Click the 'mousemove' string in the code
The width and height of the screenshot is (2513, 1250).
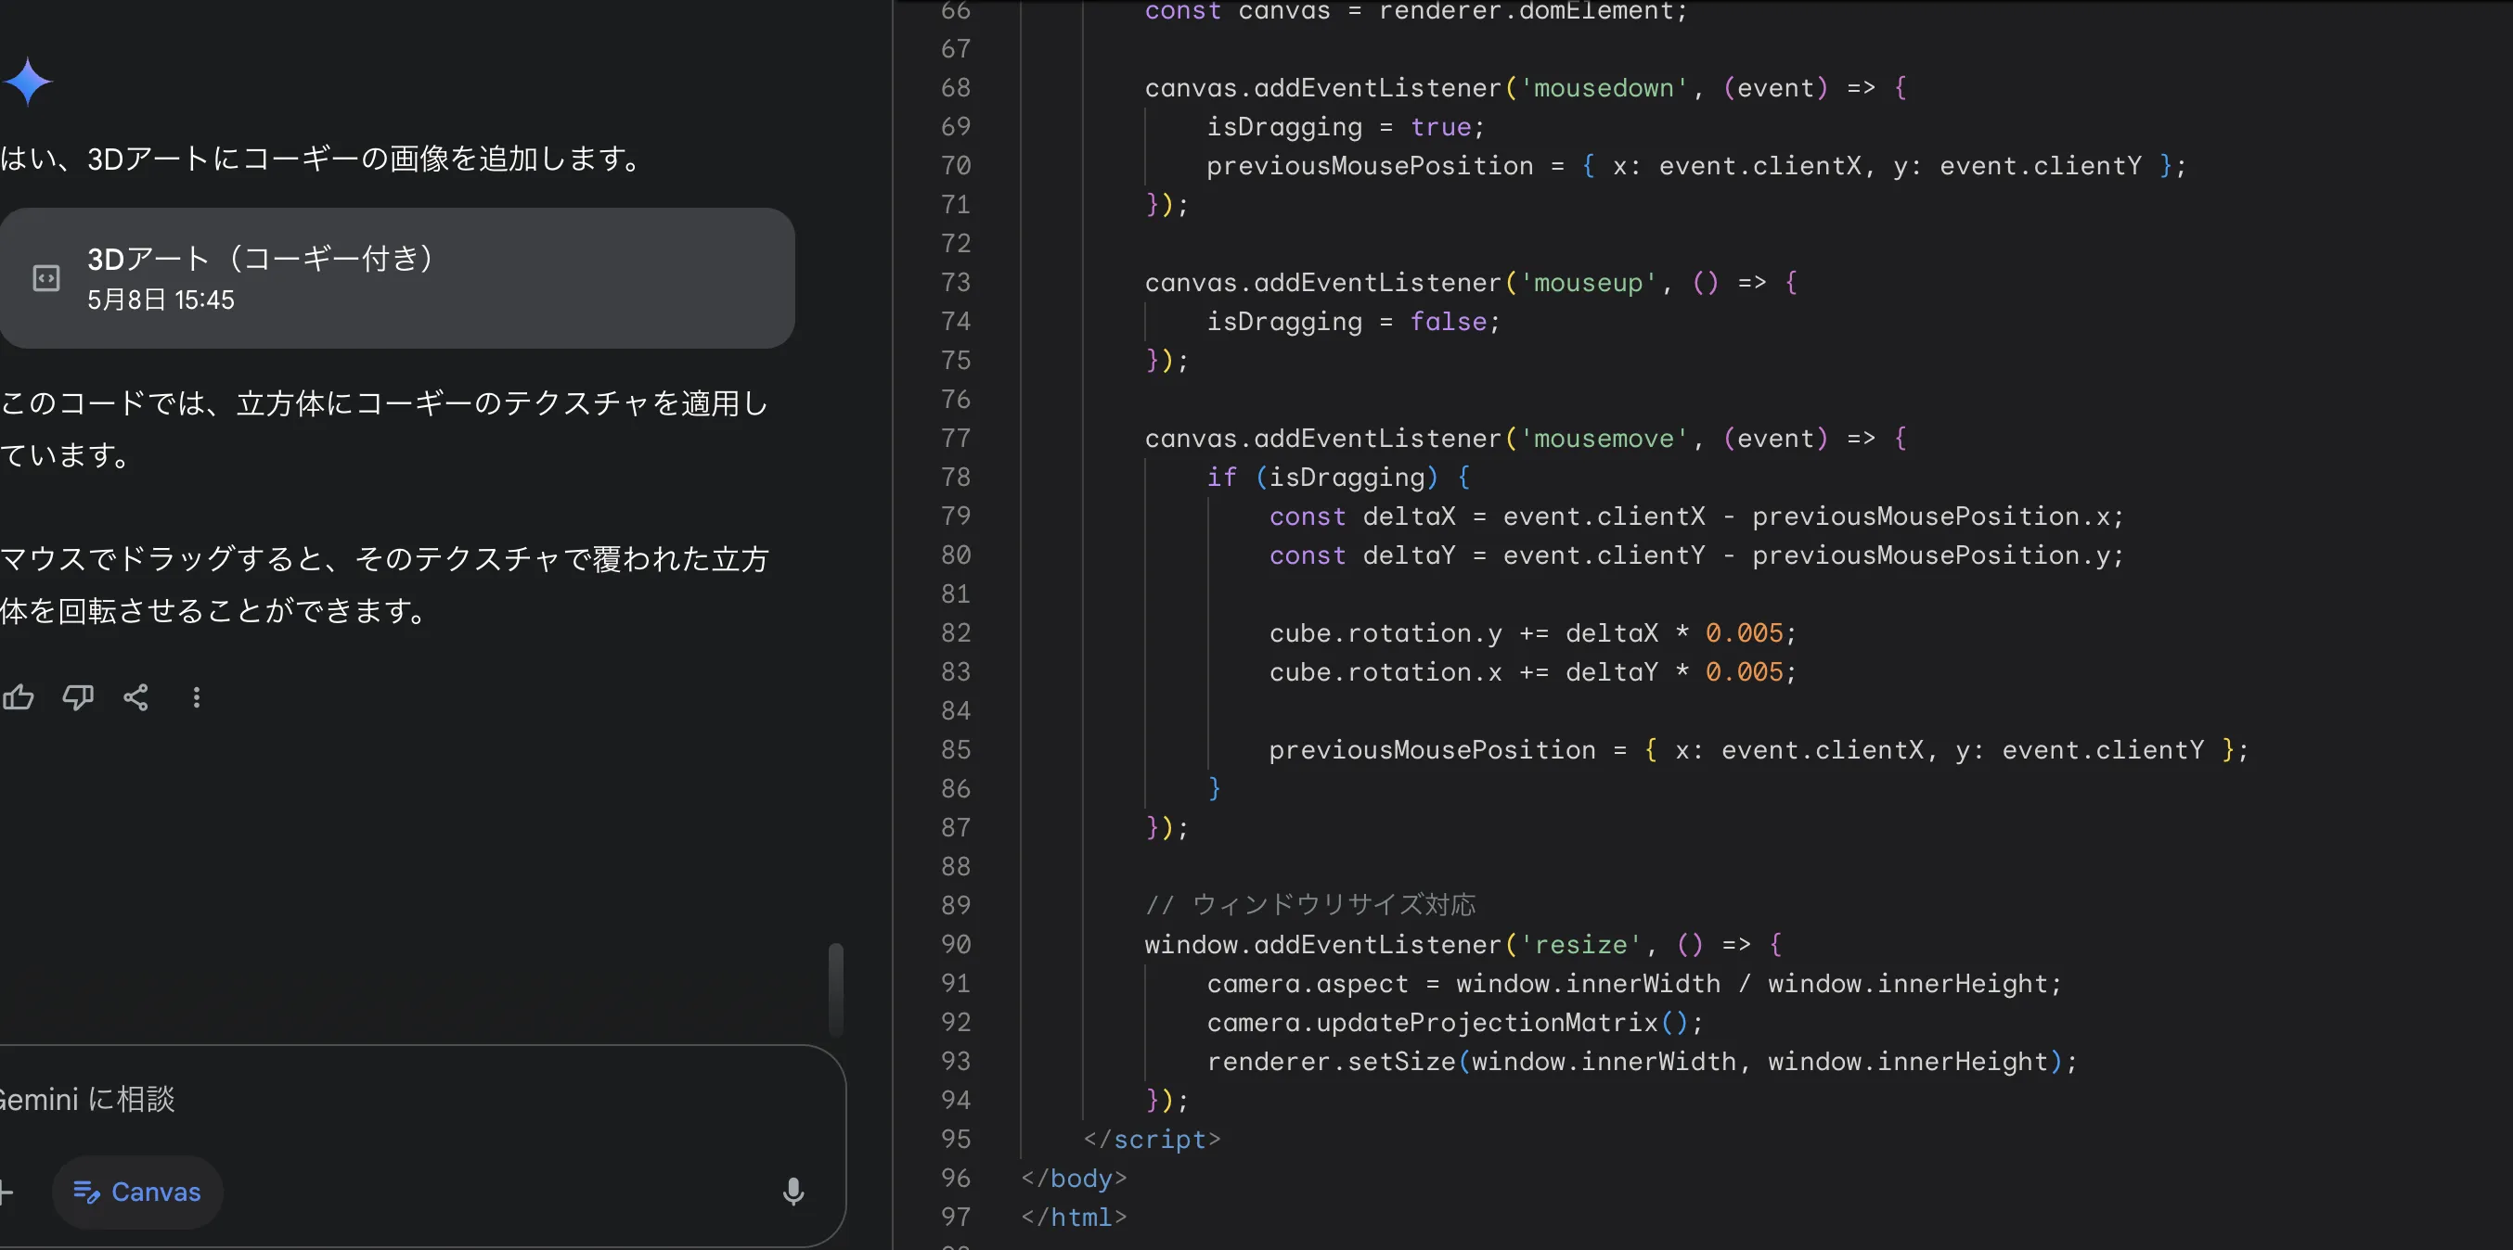tap(1604, 438)
